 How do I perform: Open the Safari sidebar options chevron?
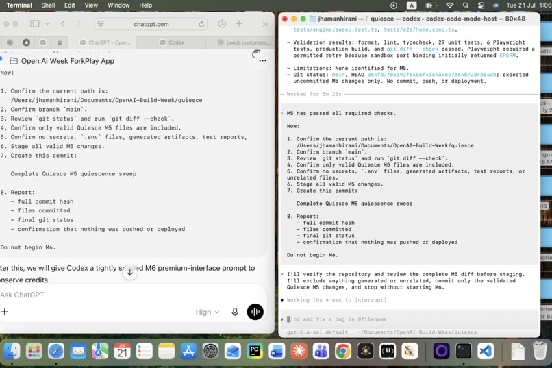47,24
